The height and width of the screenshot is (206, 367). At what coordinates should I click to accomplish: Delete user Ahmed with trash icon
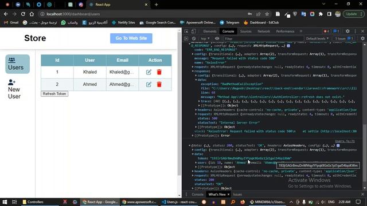159,84
